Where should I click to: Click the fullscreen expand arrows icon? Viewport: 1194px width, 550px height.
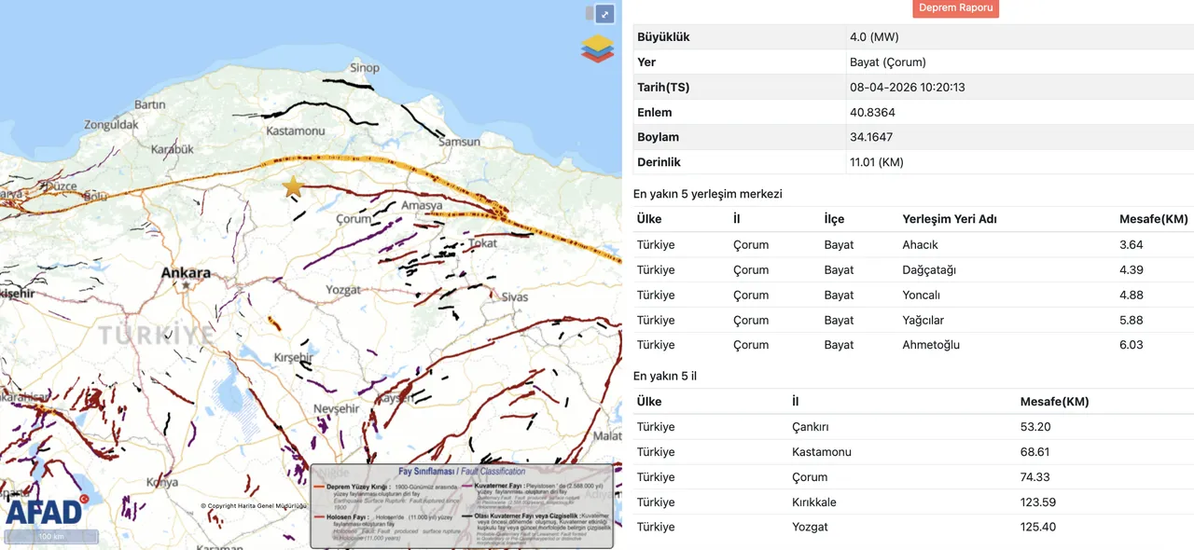coord(604,14)
